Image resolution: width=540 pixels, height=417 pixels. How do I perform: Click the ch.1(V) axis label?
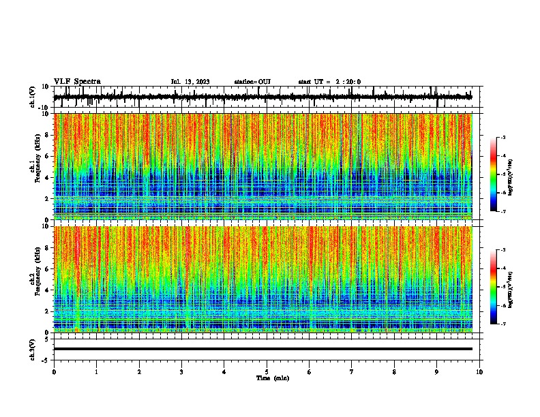pyautogui.click(x=33, y=97)
